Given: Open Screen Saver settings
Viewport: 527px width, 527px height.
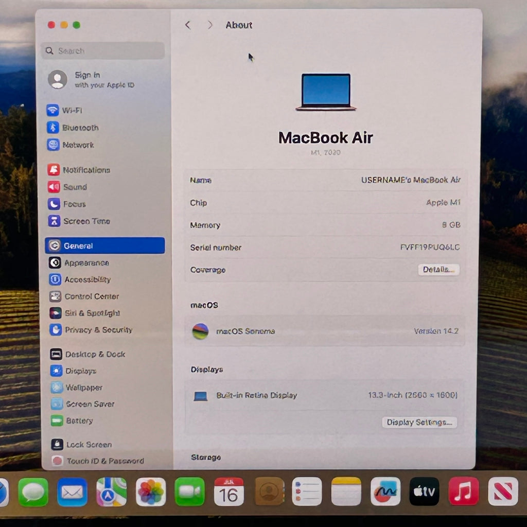Looking at the screenshot, I should pos(83,404).
